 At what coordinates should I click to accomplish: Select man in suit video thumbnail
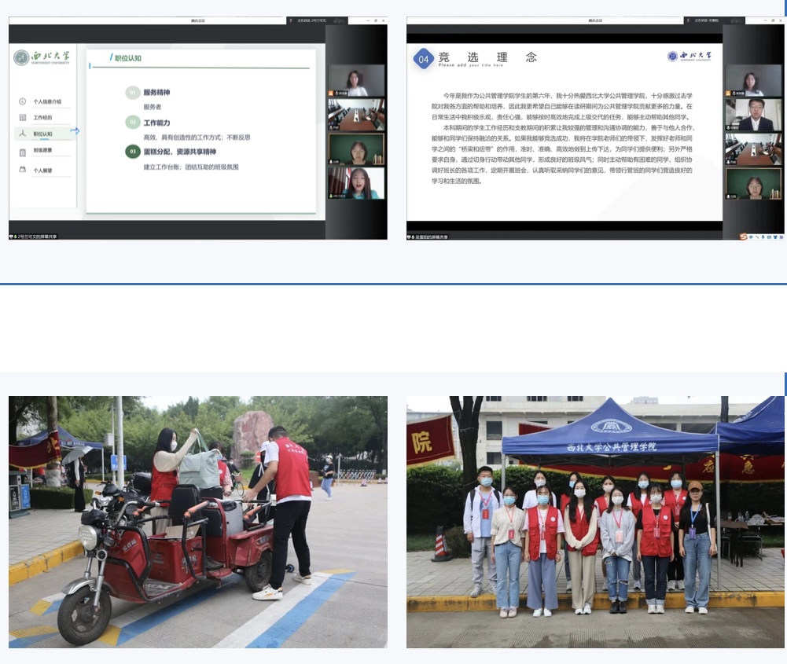pyautogui.click(x=753, y=115)
